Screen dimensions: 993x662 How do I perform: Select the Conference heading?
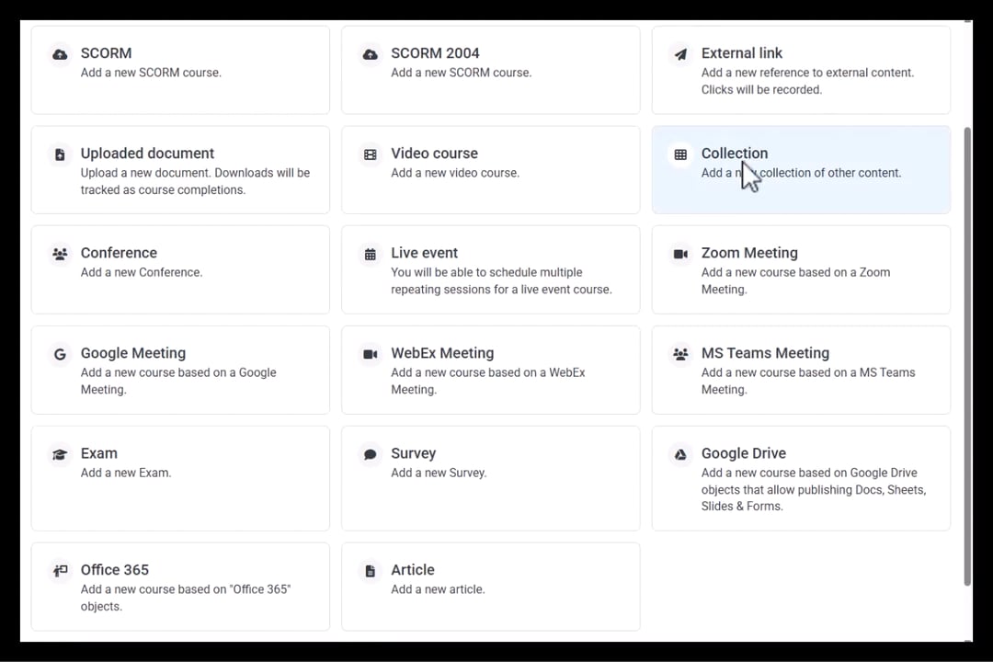[x=119, y=253]
